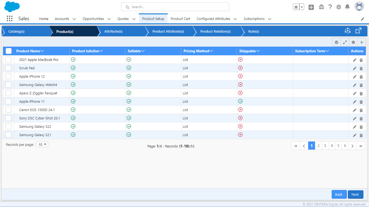This screenshot has width=369, height=207.
Task: Click the Setup gear icon in header
Action: click(x=339, y=7)
